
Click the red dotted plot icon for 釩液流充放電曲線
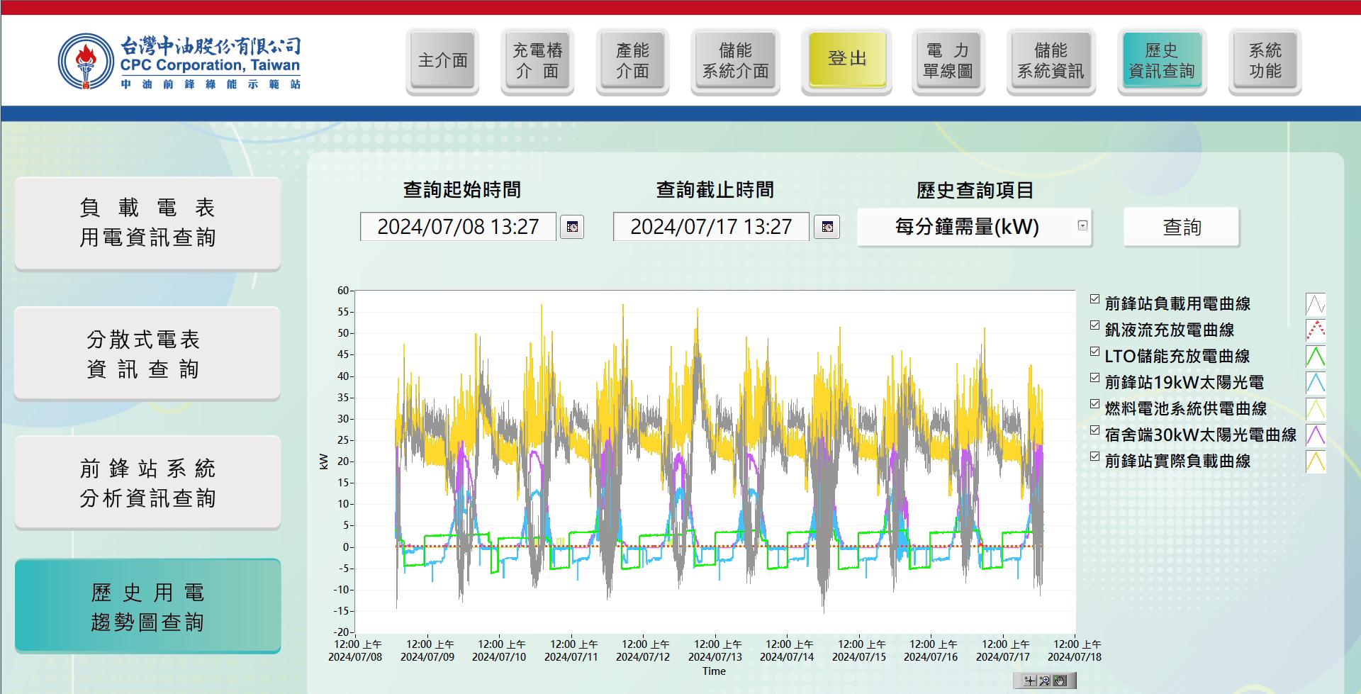pyautogui.click(x=1315, y=330)
